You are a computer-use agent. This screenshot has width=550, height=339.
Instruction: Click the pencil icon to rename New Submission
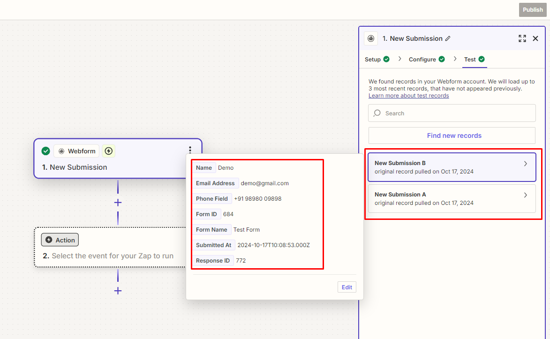coord(448,38)
